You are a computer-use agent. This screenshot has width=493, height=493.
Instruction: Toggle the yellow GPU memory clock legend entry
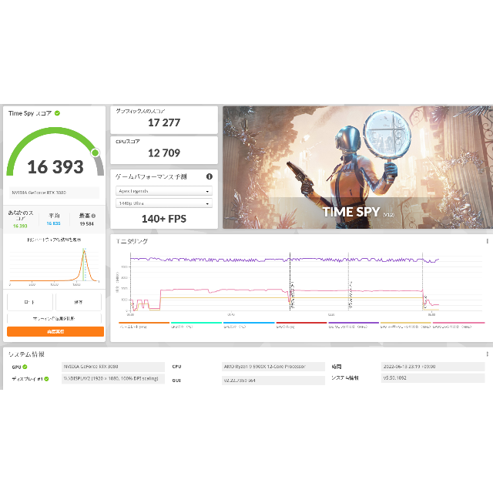point(406,325)
